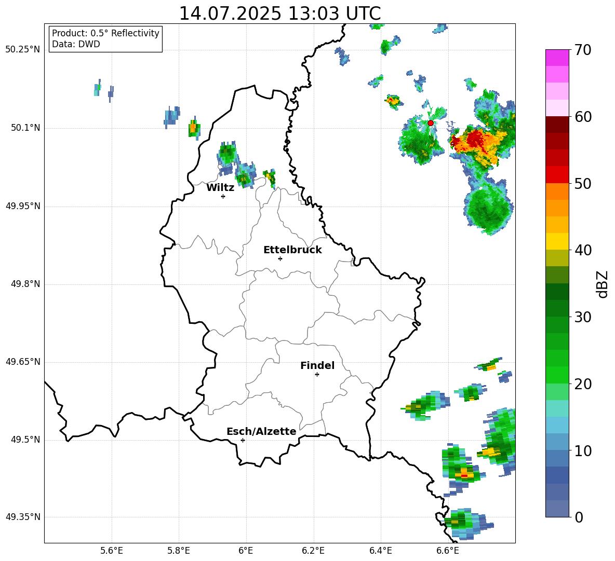This screenshot has height=561, width=615.
Task: Click the magenta swatch atop the colorbar
Action: [557, 58]
